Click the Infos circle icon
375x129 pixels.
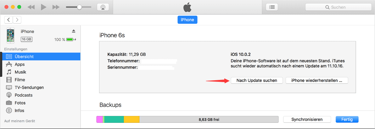point(9,110)
